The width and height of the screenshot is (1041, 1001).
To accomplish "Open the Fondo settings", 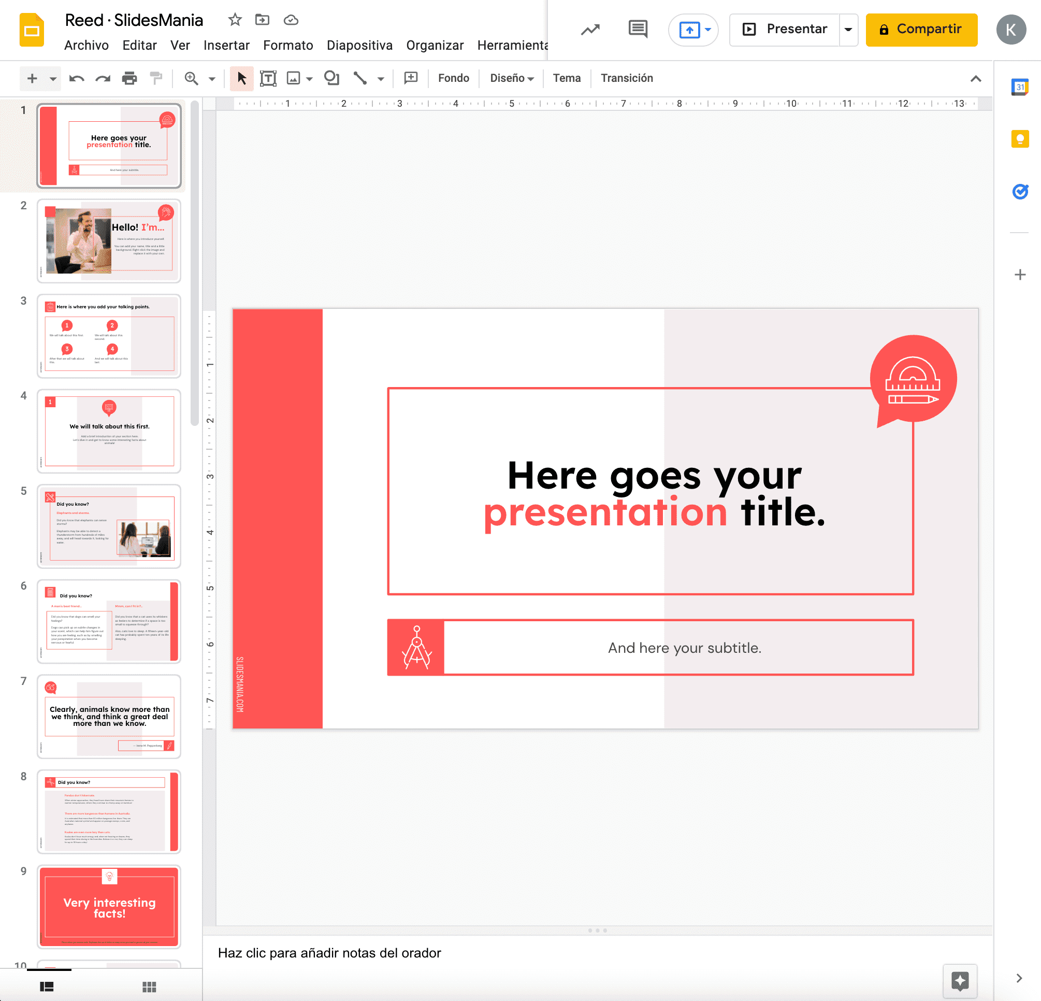I will pyautogui.click(x=453, y=78).
